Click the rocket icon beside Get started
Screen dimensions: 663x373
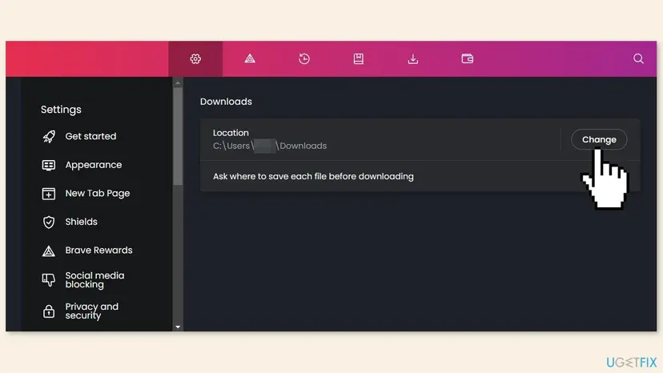[49, 136]
